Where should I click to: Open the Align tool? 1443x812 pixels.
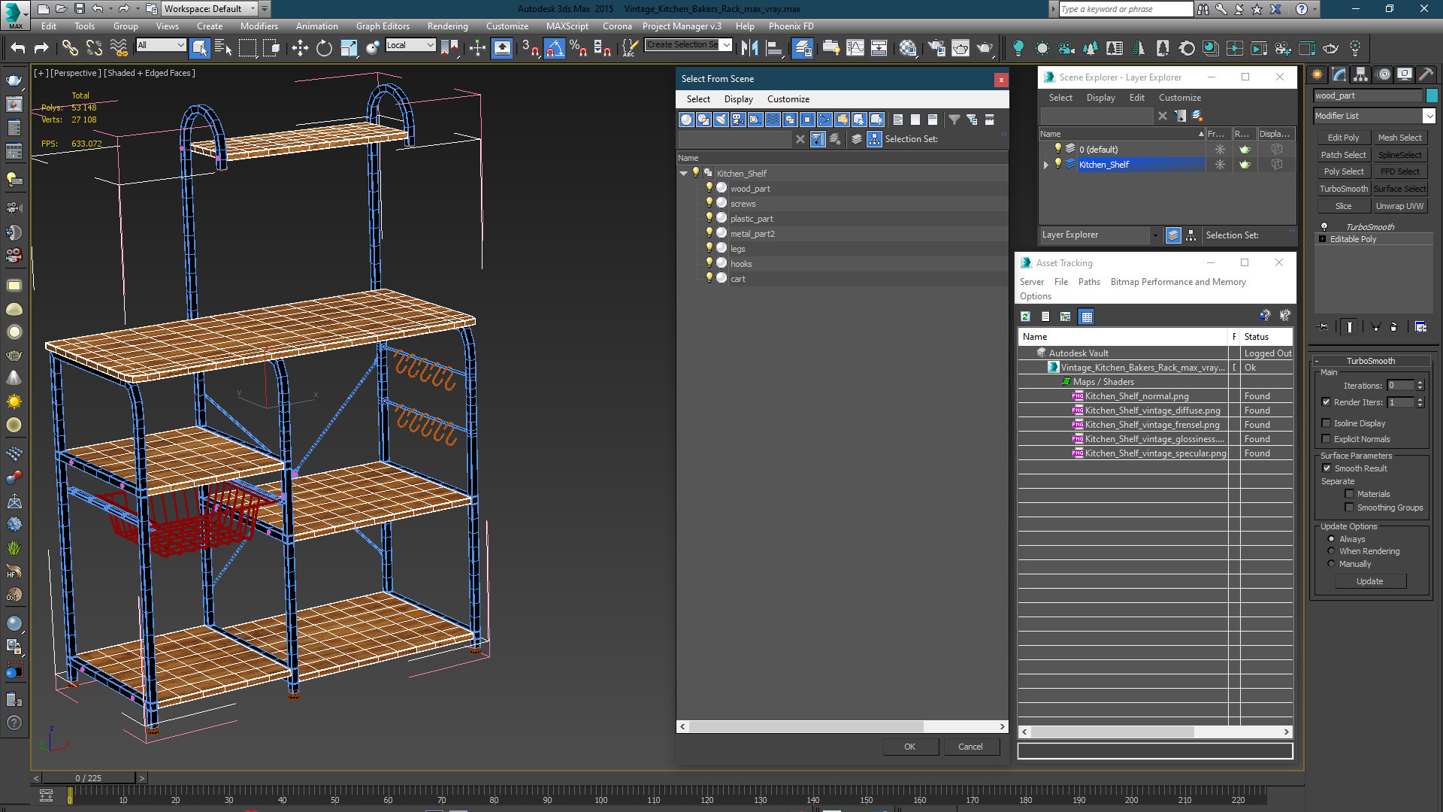point(773,48)
